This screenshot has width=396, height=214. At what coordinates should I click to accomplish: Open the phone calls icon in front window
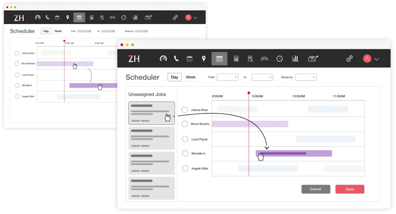pos(176,59)
